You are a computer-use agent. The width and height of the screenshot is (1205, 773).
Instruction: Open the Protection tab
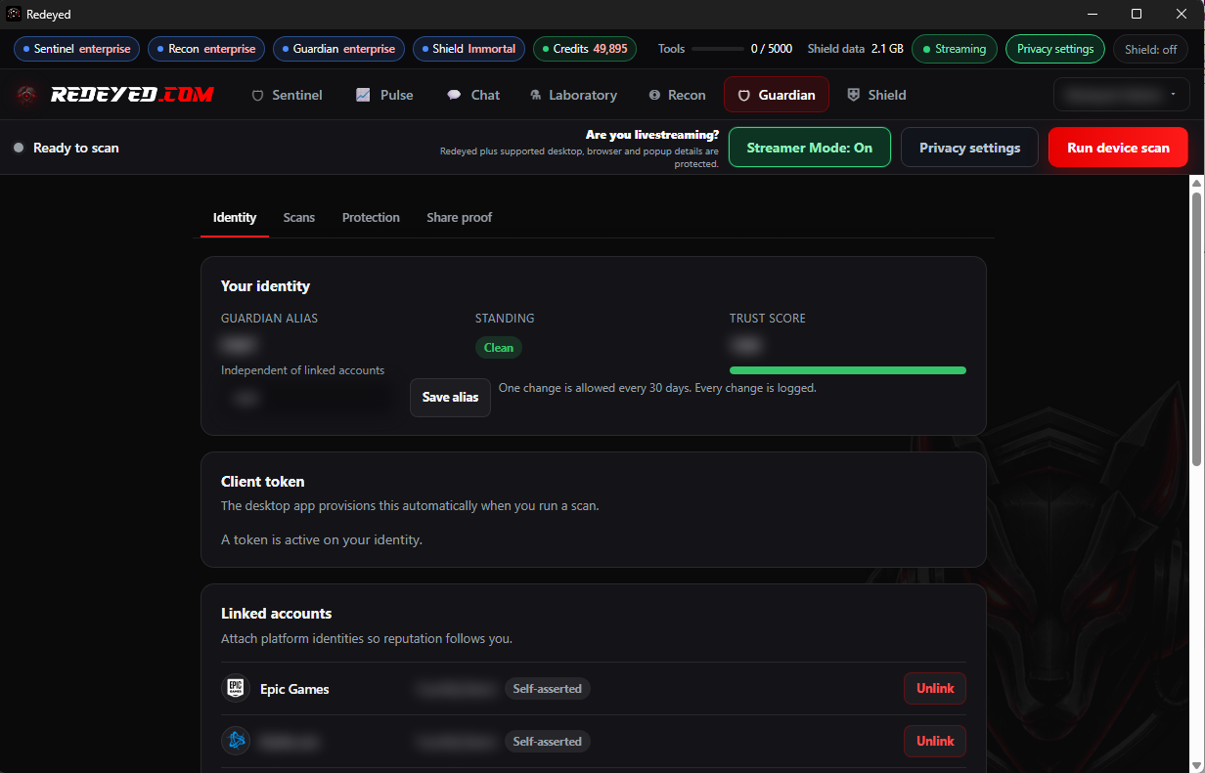(x=371, y=217)
